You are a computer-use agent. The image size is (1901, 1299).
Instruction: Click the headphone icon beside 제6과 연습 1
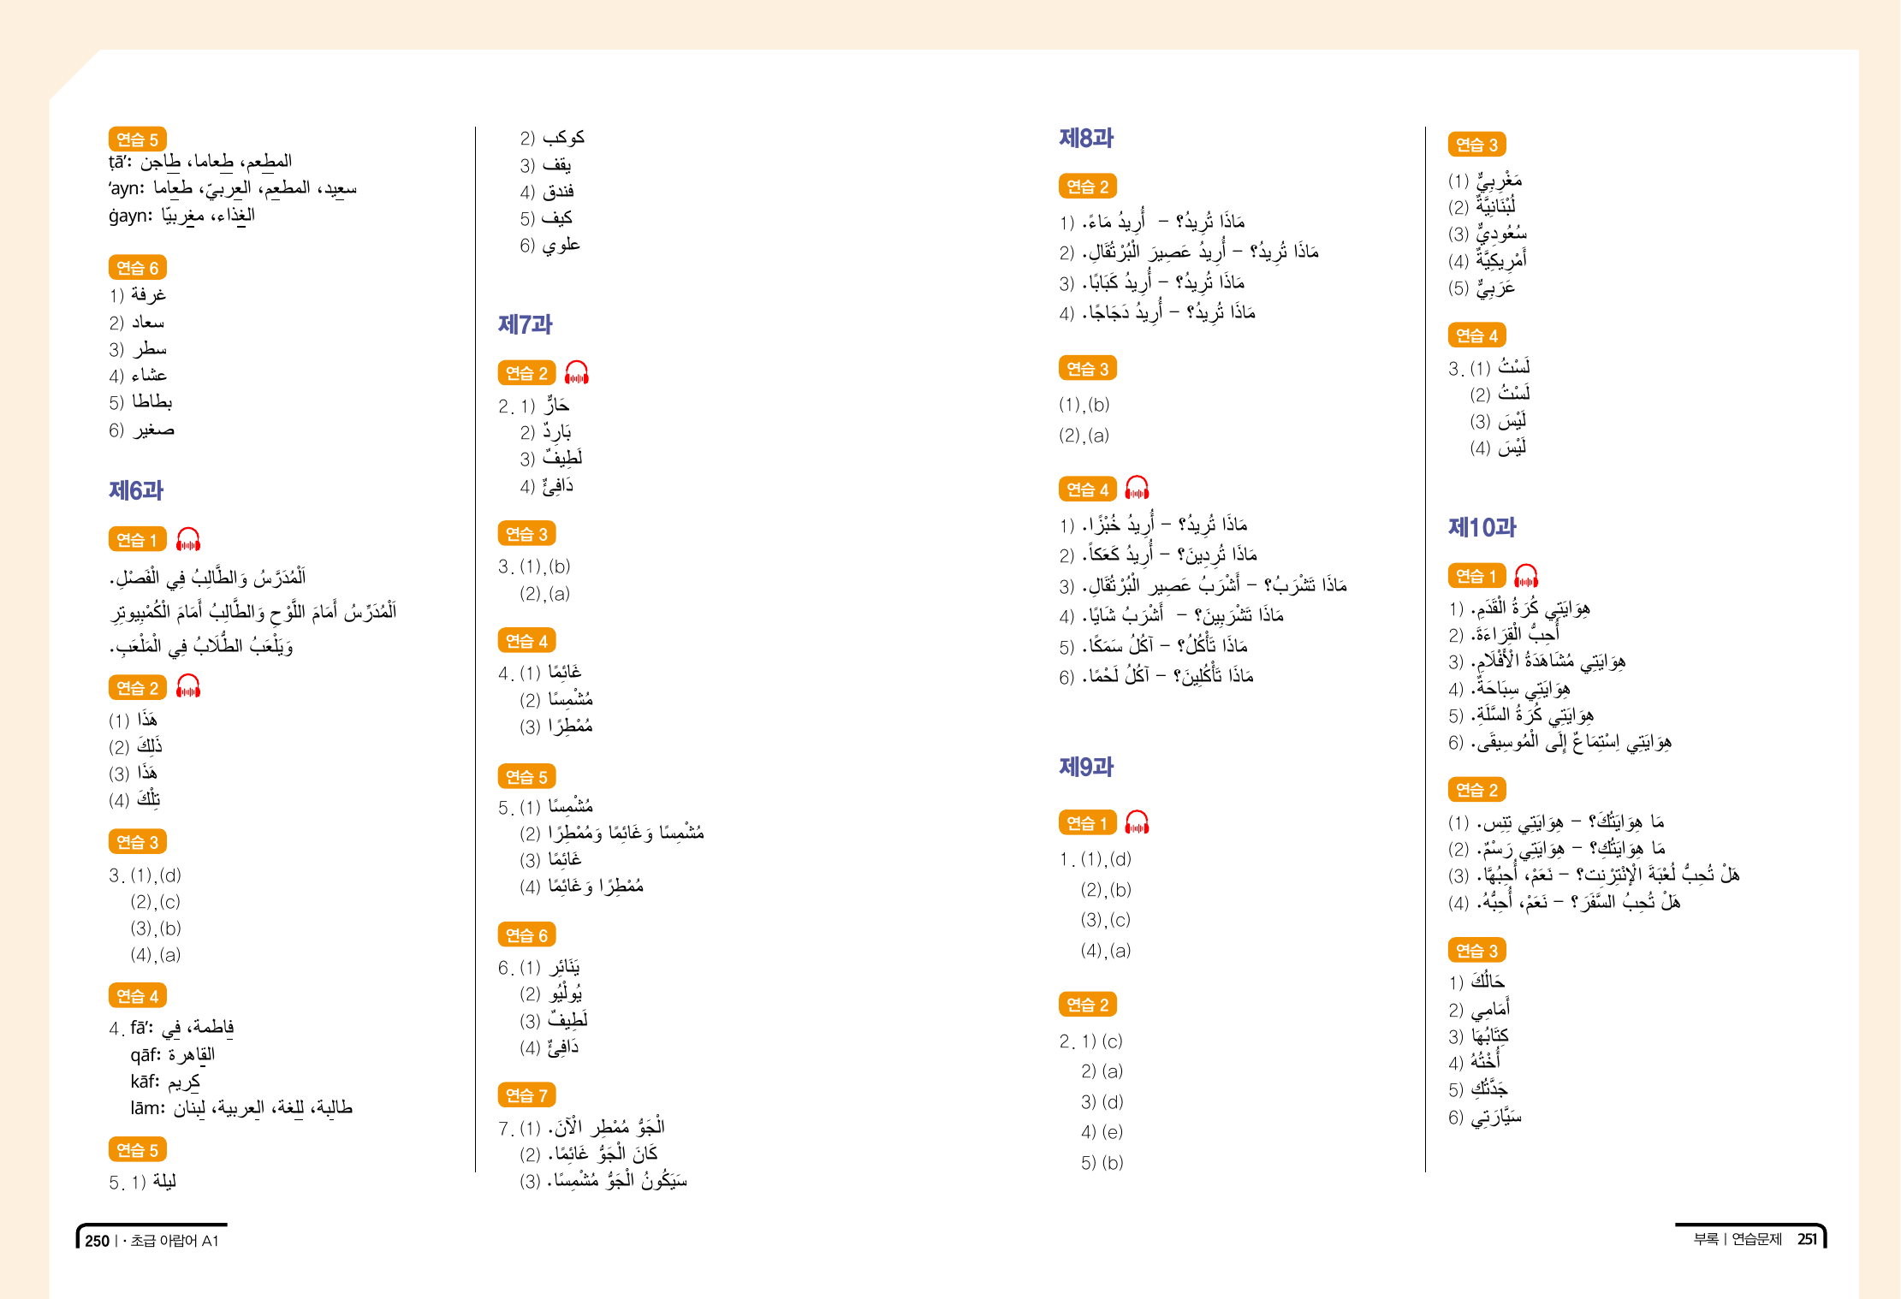point(188,540)
